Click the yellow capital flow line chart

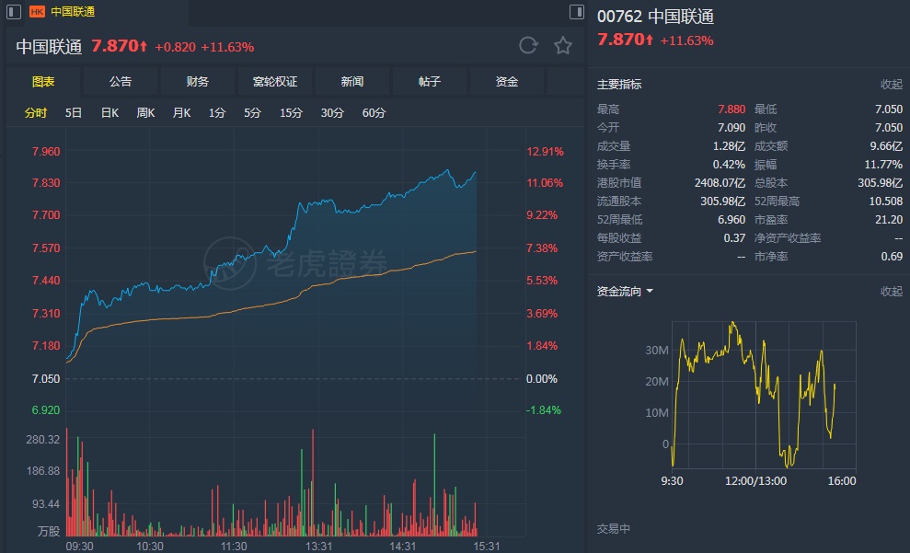(754, 395)
